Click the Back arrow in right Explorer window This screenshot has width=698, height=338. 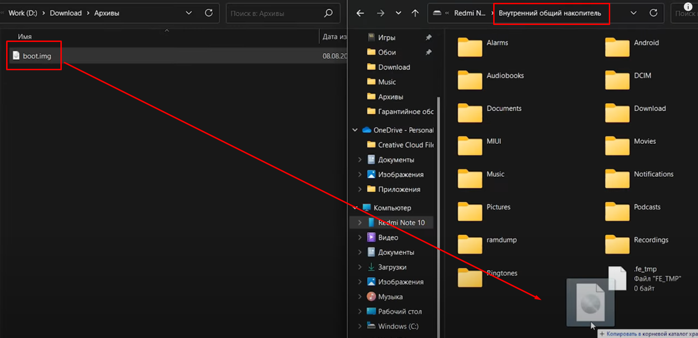point(360,13)
